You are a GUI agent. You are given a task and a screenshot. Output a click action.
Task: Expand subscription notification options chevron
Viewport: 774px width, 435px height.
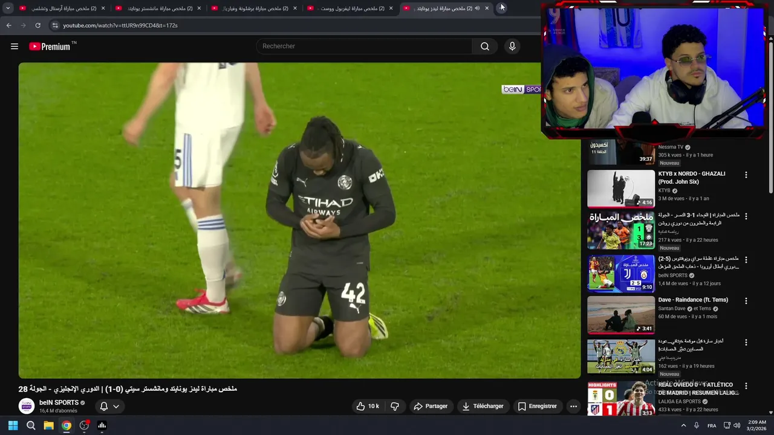pos(115,407)
